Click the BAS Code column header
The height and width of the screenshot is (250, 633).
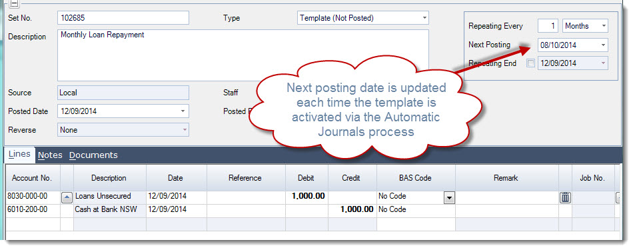(416, 178)
